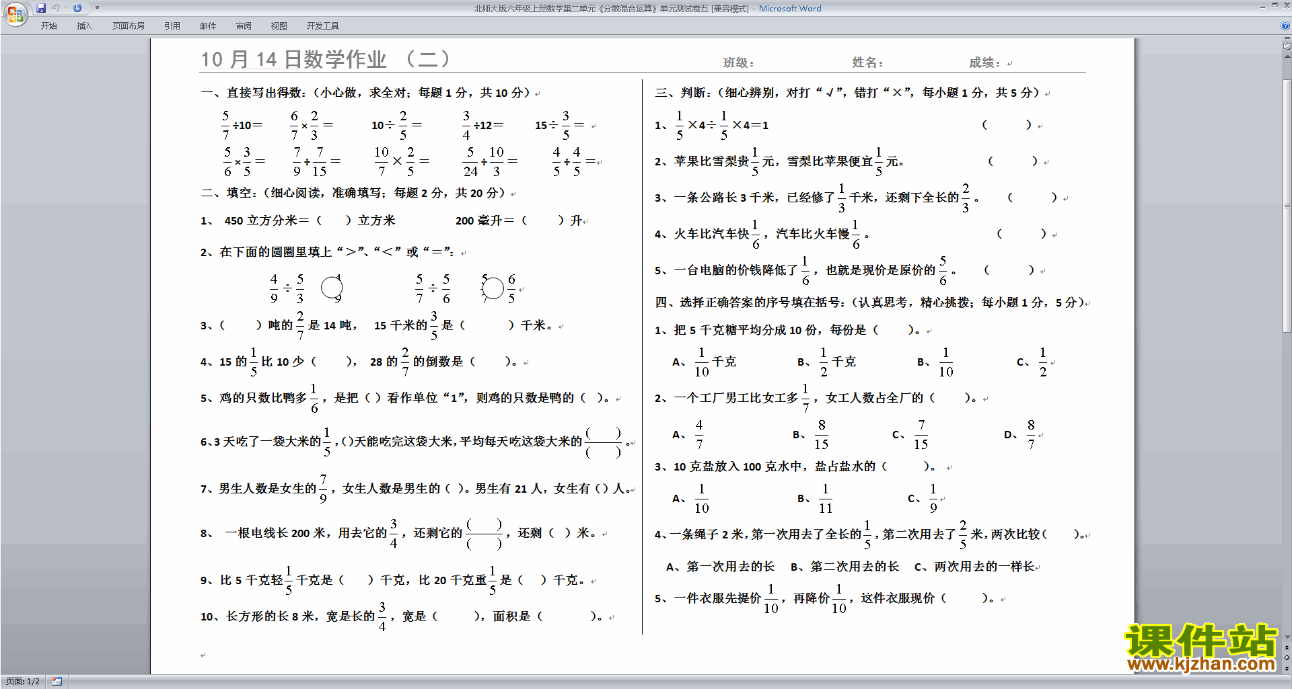Click the 姓名： header field
The image size is (1292, 689).
point(868,63)
